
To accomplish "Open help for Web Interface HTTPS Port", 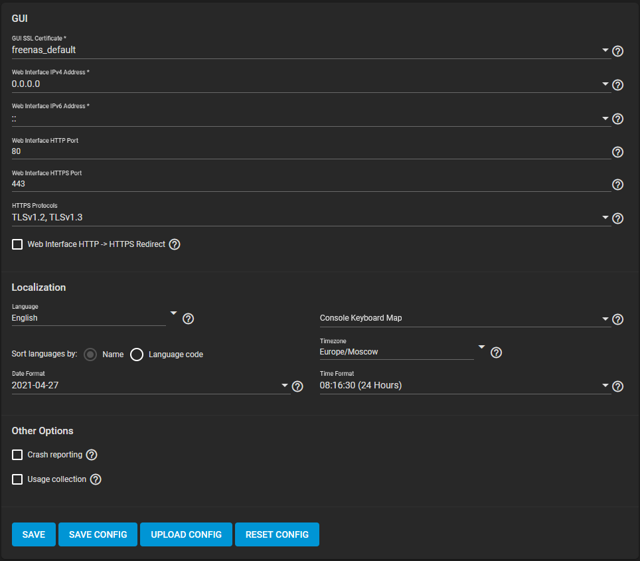I will coord(617,185).
